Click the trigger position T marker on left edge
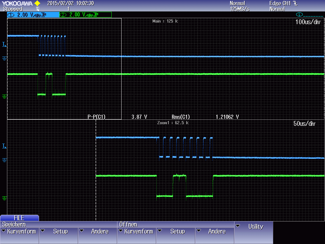The width and height of the screenshot is (325, 244). click(x=4, y=44)
